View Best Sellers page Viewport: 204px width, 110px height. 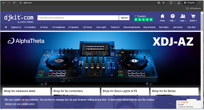point(164,27)
